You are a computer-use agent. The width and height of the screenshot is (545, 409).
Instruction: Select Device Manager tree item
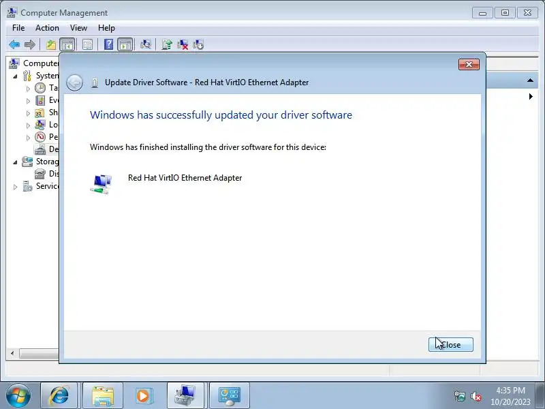click(46, 149)
